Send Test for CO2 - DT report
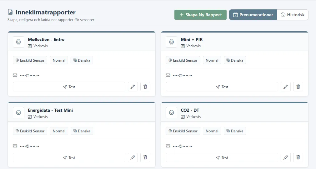Screen dimensions: 316x169 (x=222, y=157)
